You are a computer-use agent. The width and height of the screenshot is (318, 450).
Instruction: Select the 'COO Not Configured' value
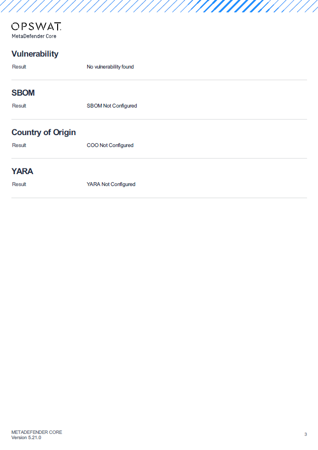click(110, 145)
